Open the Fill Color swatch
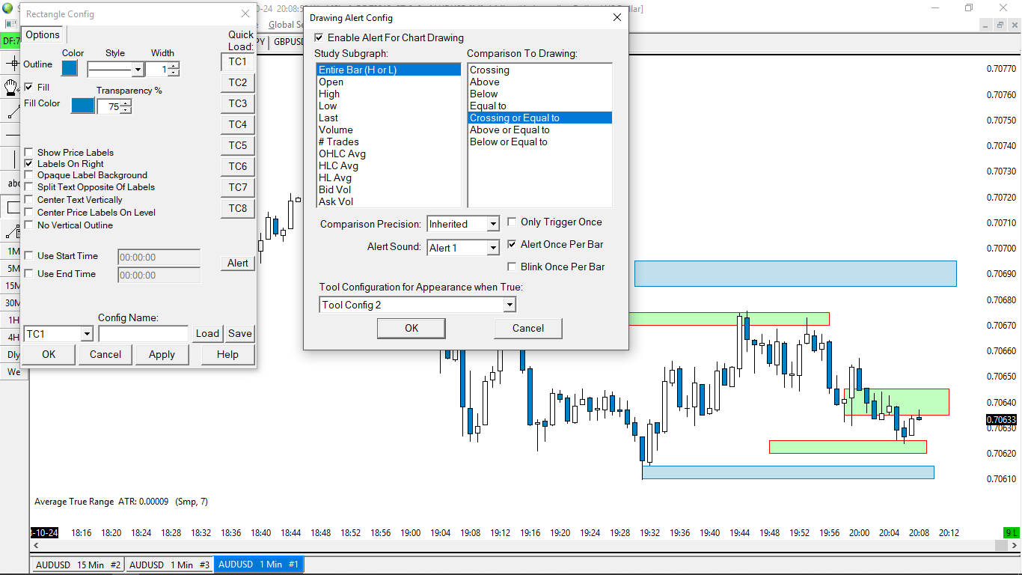Image resolution: width=1022 pixels, height=575 pixels. (83, 106)
